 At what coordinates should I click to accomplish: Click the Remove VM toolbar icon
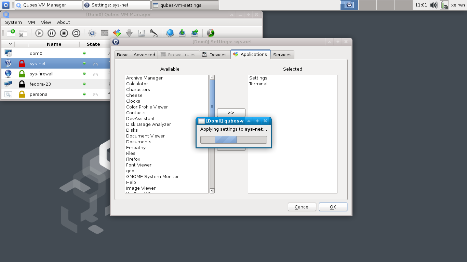[x=23, y=33]
